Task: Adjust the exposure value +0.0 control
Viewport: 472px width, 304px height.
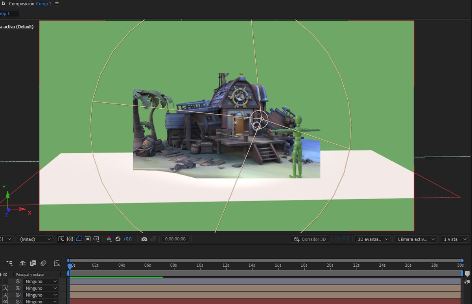Action: coord(127,239)
